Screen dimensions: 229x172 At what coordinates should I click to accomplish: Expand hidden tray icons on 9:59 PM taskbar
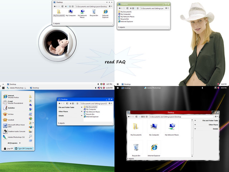tap(202, 88)
